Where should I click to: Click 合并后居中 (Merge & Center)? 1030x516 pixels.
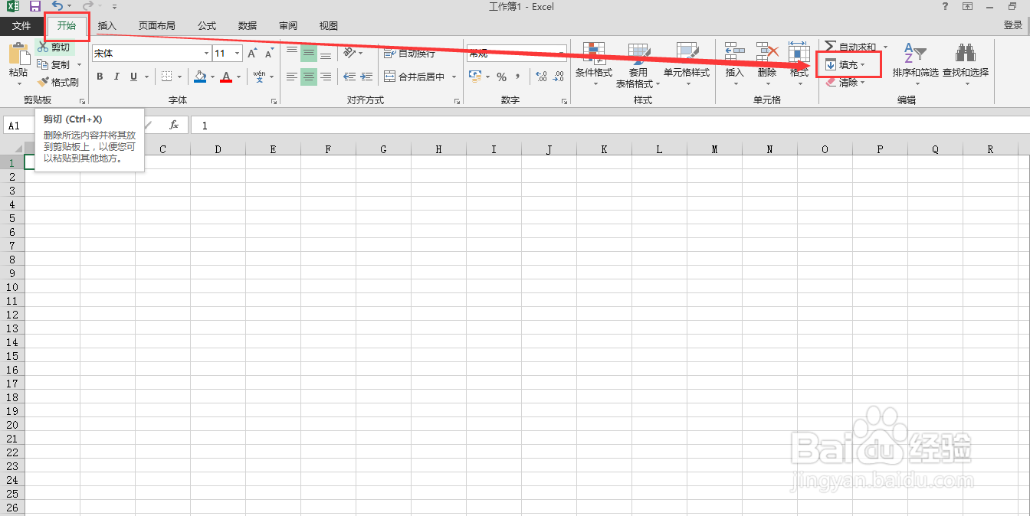pos(415,76)
